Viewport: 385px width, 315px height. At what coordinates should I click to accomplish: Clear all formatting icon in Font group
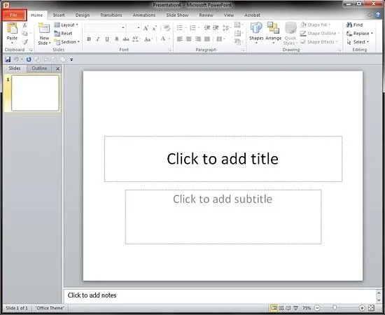point(167,28)
